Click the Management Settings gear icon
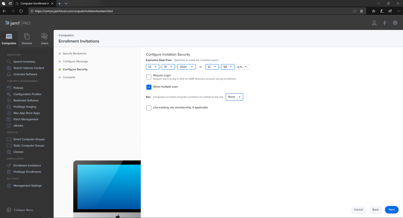The image size is (403, 218). coord(9,186)
